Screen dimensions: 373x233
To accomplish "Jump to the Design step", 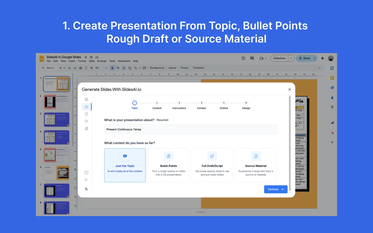I will [246, 105].
